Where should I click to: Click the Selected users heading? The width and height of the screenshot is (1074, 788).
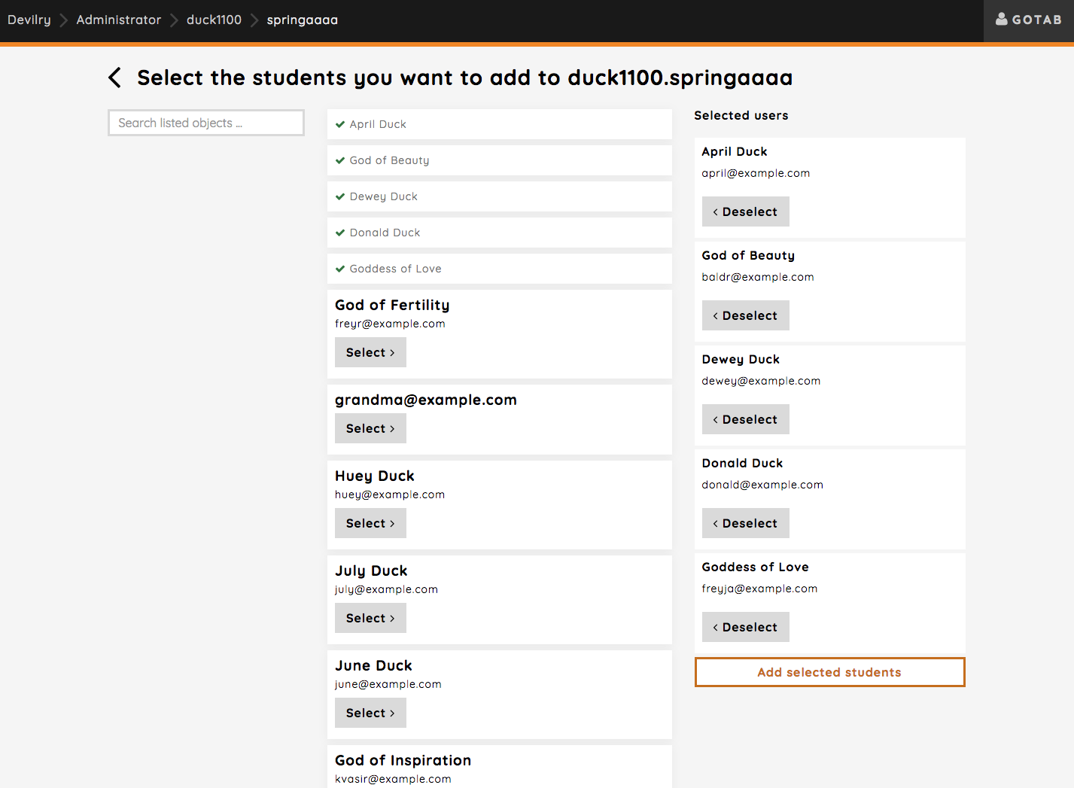(x=741, y=115)
